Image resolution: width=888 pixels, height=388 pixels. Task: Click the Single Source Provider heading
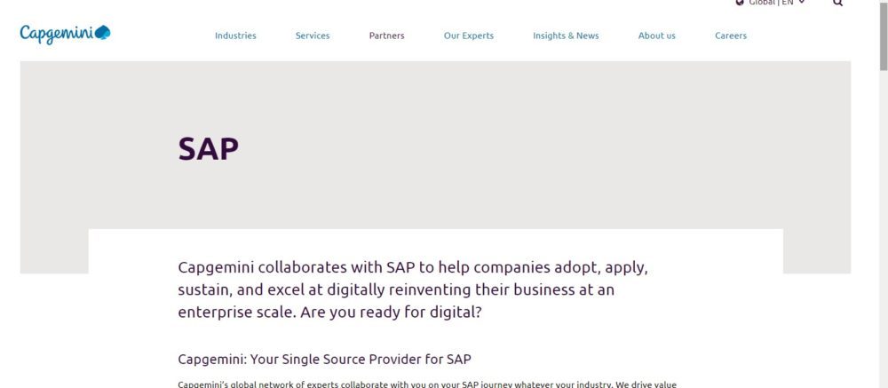click(x=324, y=360)
